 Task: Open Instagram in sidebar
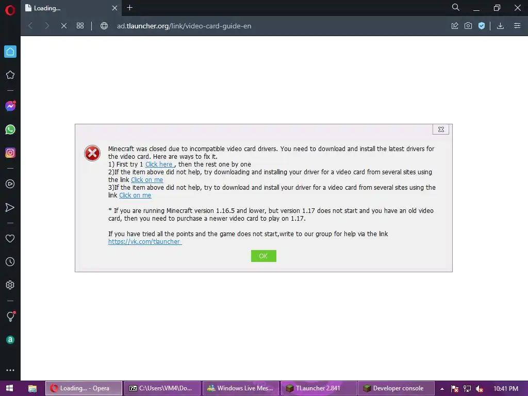pyautogui.click(x=10, y=153)
